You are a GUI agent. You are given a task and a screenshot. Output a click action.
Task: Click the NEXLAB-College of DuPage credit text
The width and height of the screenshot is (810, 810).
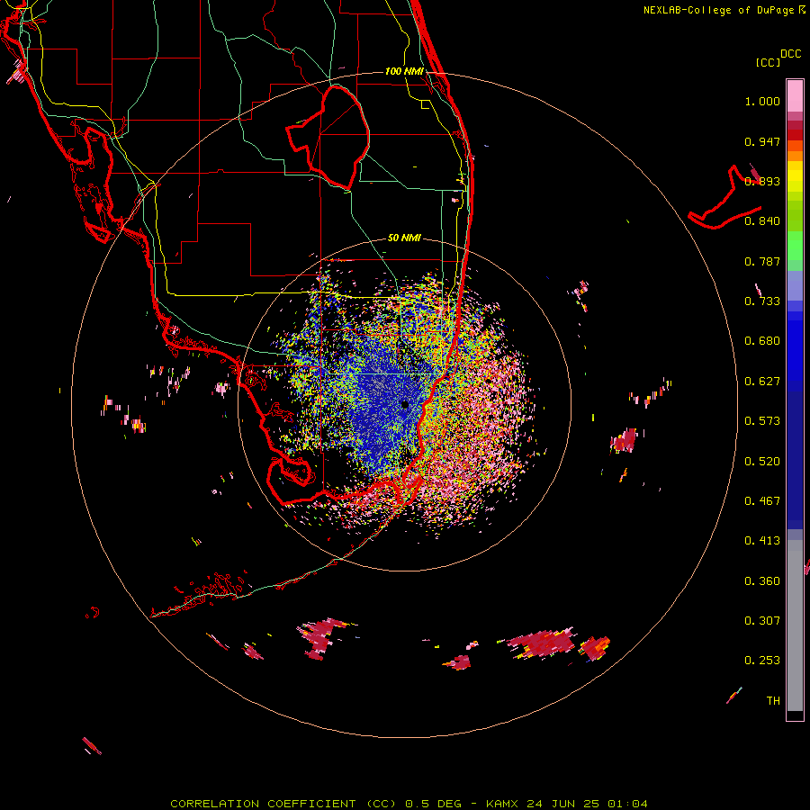(718, 10)
